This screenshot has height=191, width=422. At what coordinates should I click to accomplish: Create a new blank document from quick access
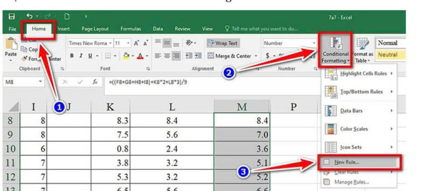[67, 17]
